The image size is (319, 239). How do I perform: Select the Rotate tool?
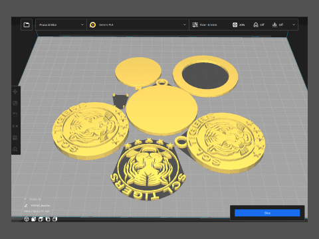(15, 115)
